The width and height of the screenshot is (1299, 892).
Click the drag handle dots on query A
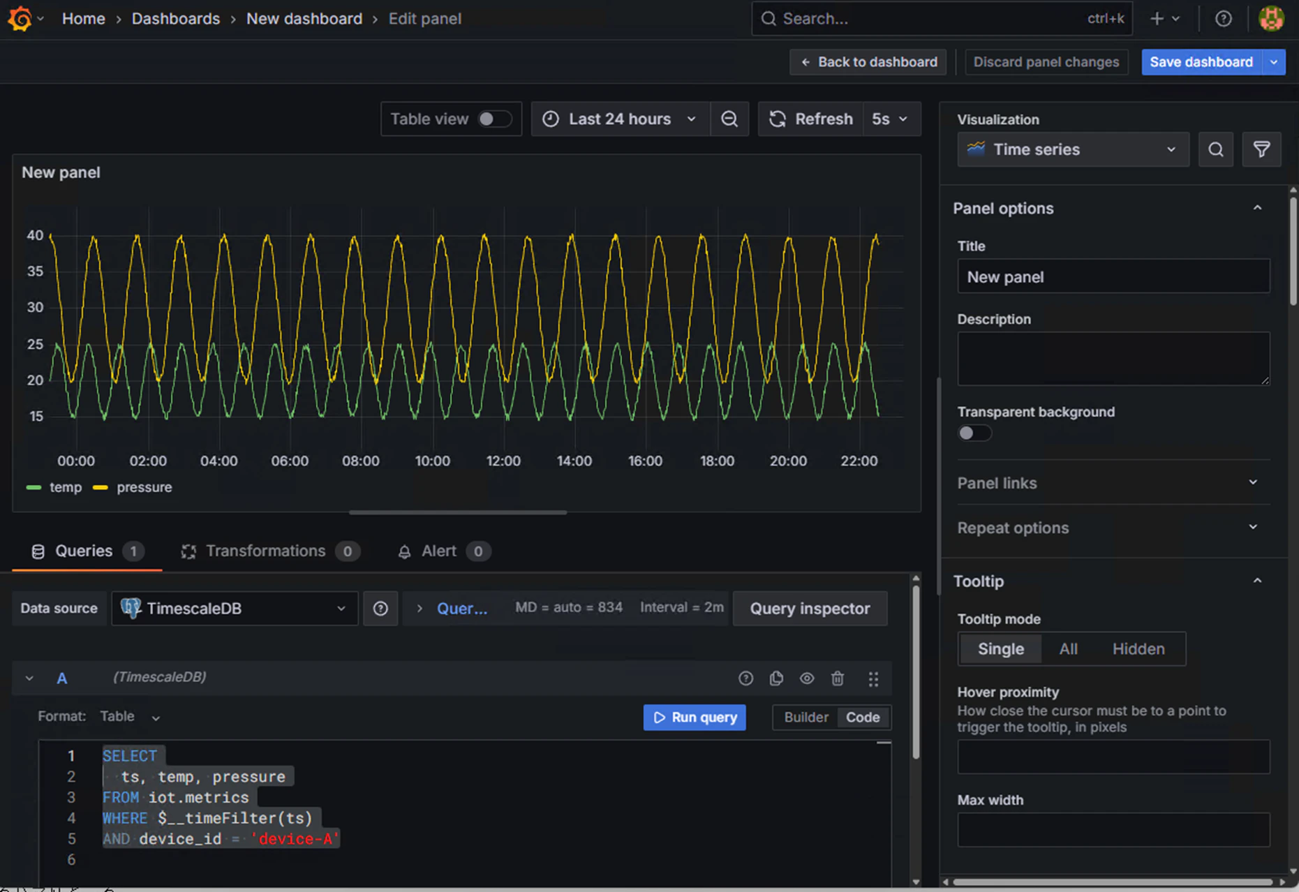click(x=873, y=678)
